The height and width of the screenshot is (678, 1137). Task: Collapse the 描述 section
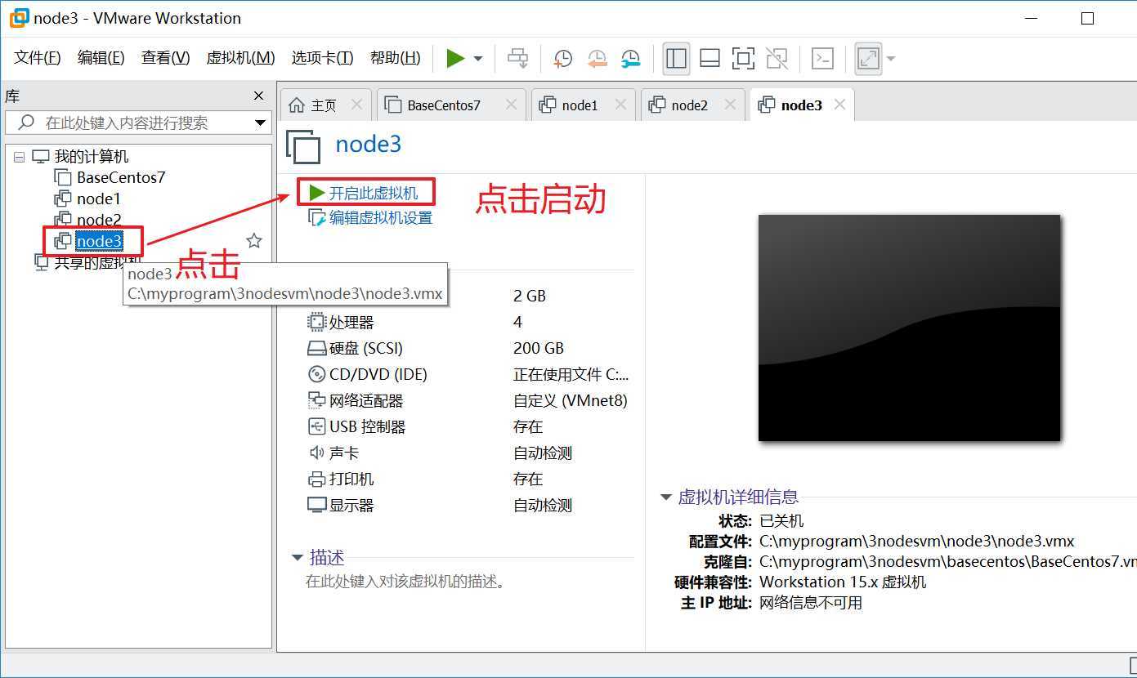[298, 558]
